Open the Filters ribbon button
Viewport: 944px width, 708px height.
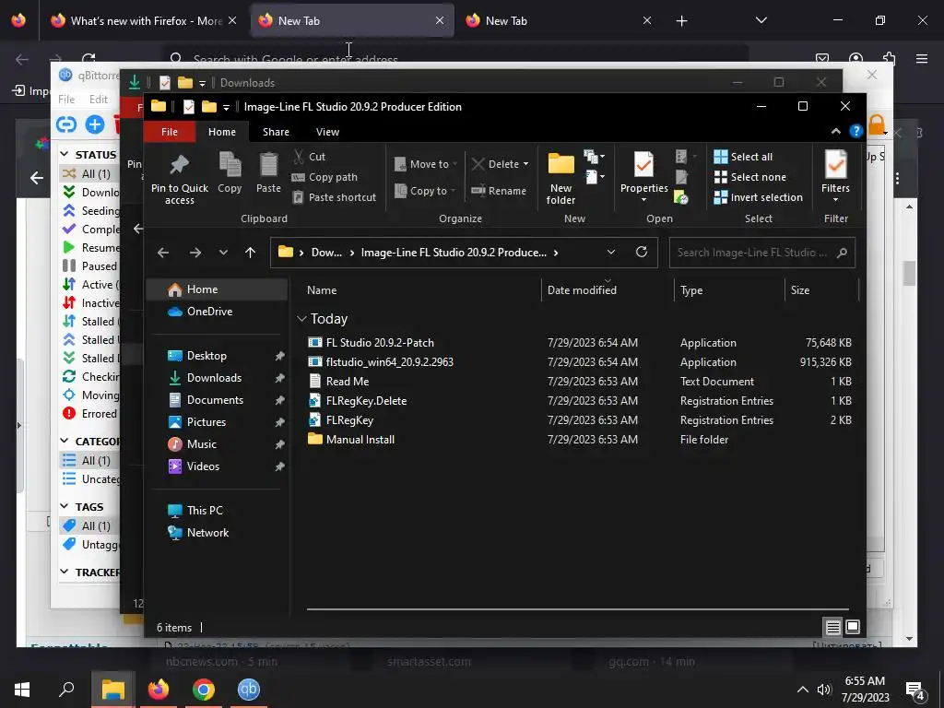[835, 176]
